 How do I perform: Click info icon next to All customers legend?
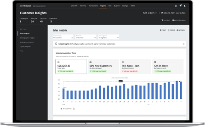pos(73,109)
